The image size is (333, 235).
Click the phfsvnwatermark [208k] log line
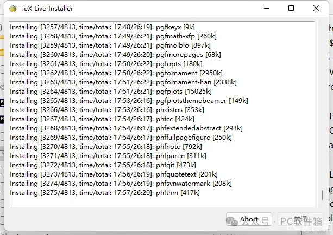tap(121, 184)
